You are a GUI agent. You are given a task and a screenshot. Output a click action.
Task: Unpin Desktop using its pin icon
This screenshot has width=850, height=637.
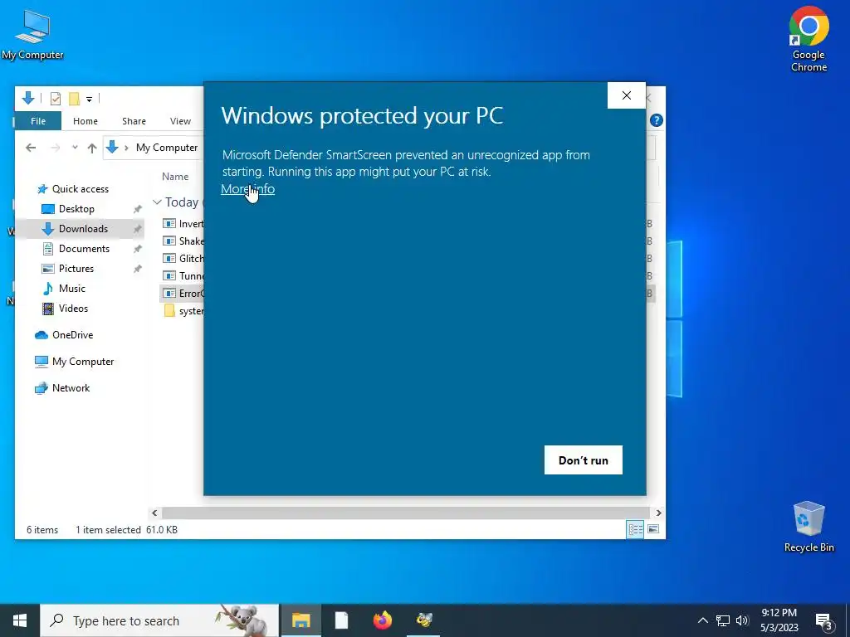click(x=138, y=209)
